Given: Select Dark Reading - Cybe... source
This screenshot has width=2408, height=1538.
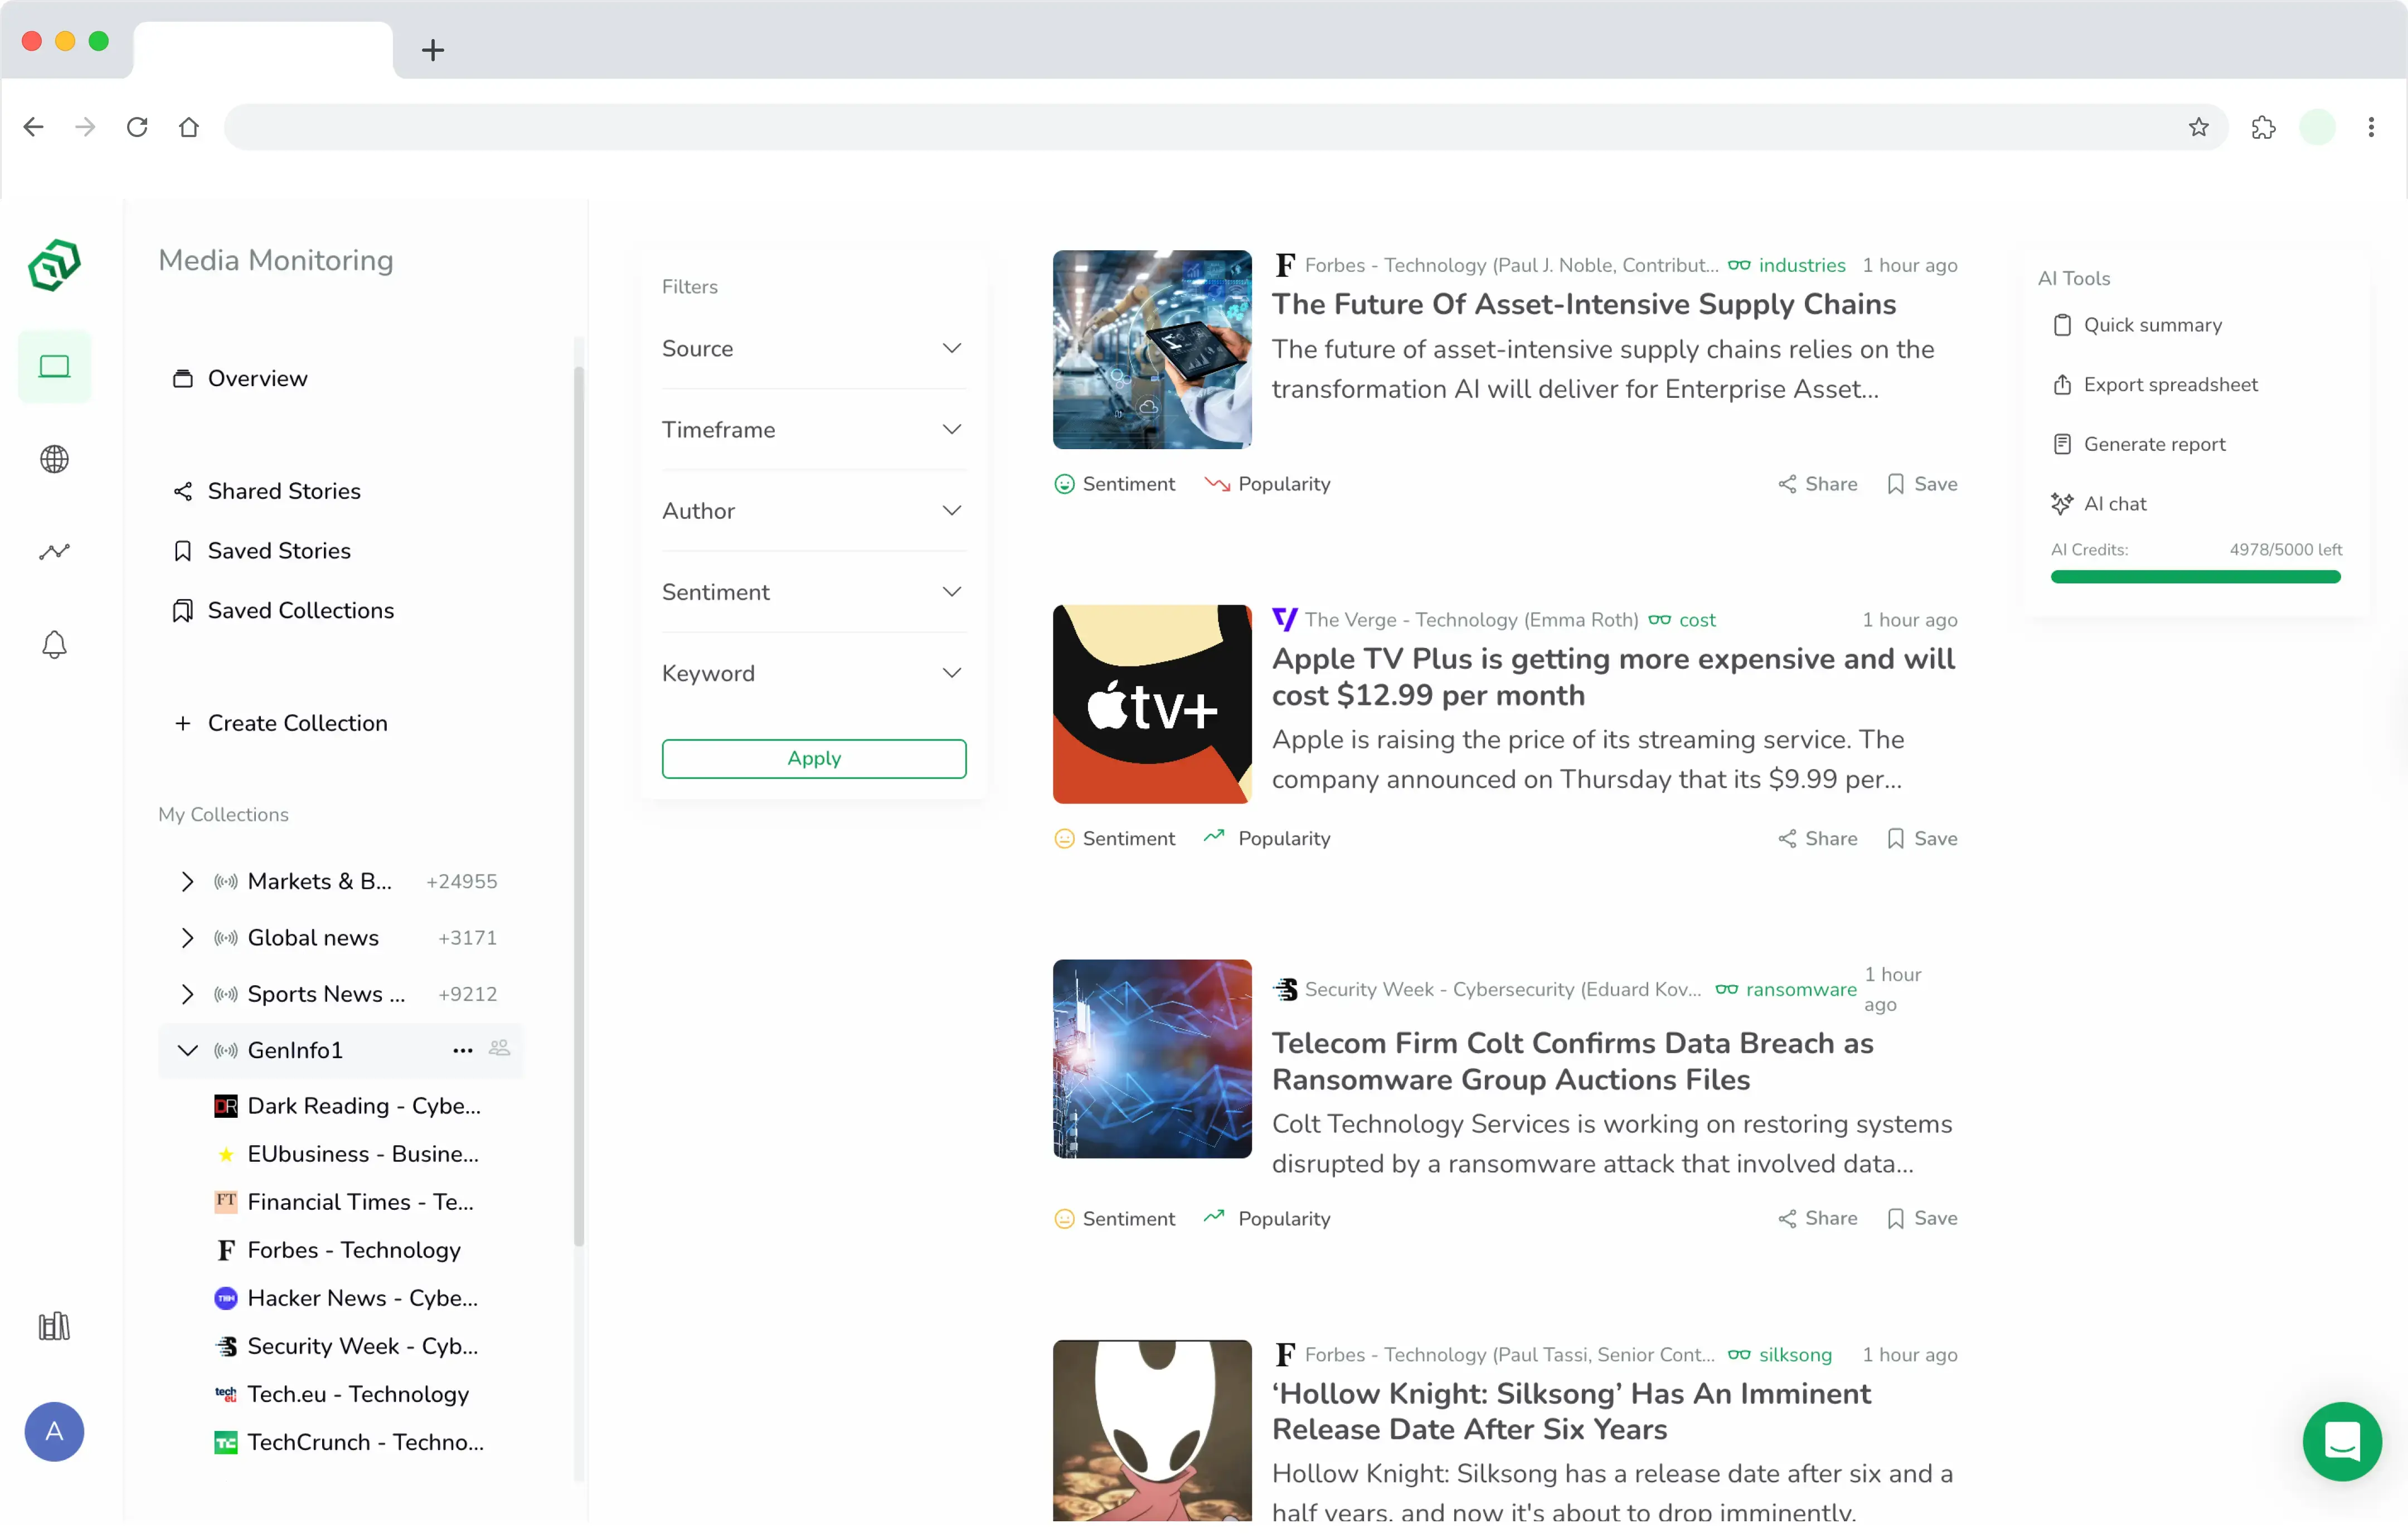Looking at the screenshot, I should [348, 1105].
